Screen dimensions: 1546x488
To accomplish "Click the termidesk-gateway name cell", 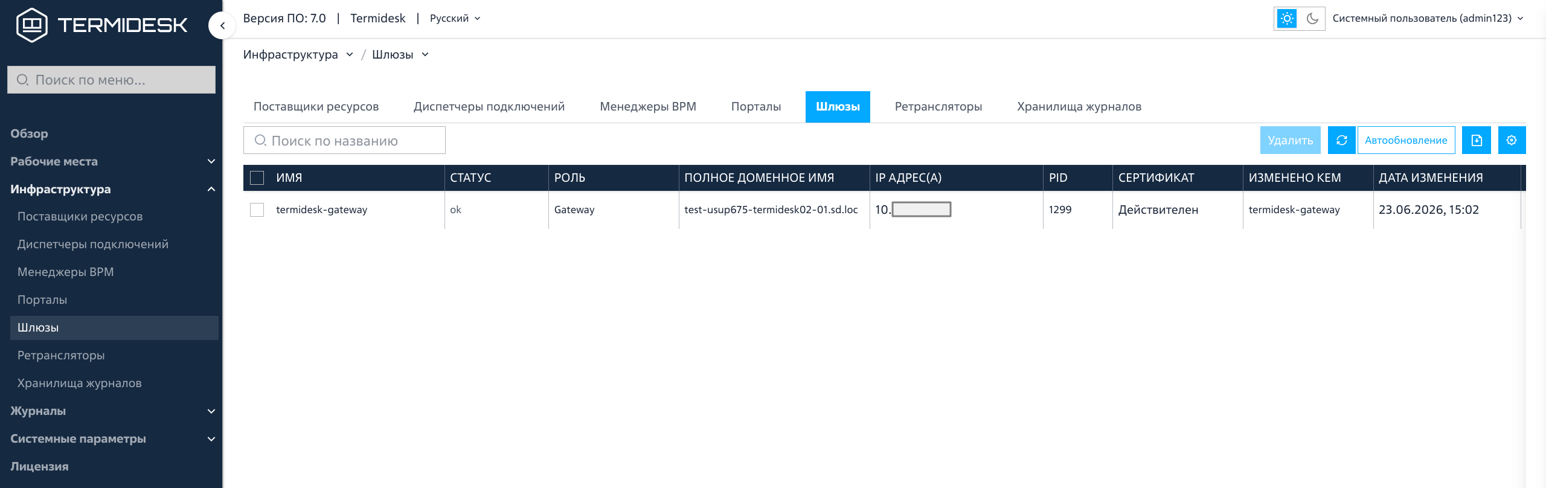I will tap(321, 210).
